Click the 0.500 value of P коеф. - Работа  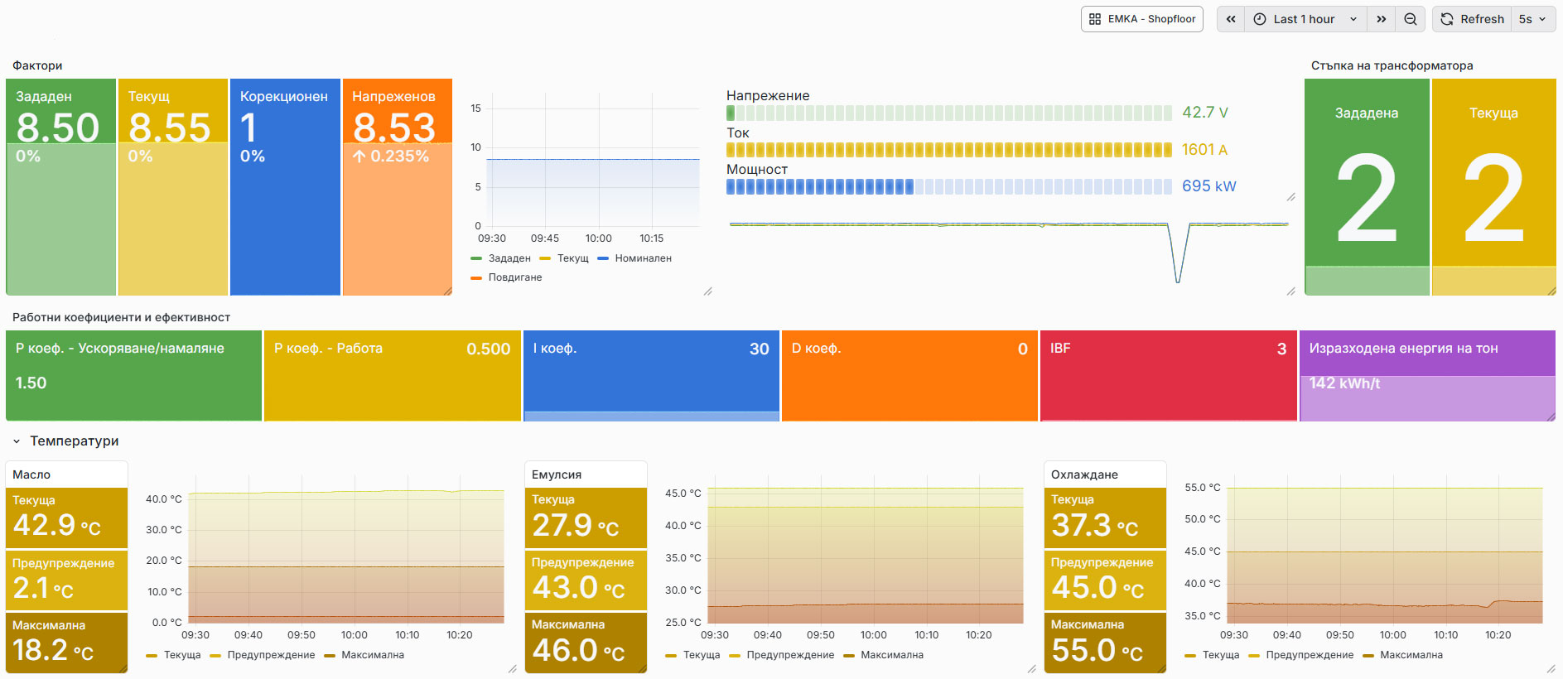[489, 349]
